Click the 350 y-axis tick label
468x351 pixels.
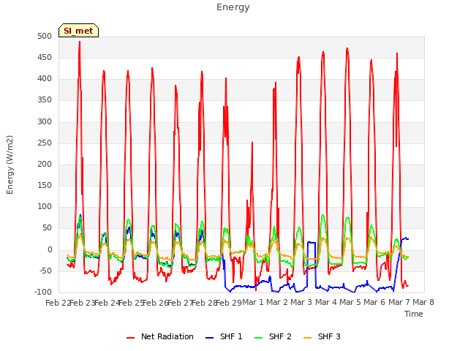[x=45, y=100]
